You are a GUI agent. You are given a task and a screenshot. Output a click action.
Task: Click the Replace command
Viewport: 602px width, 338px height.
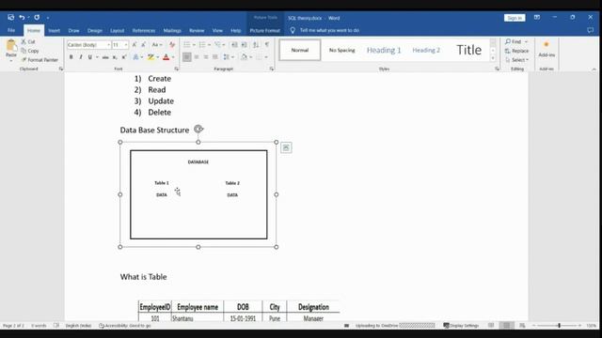coord(516,51)
